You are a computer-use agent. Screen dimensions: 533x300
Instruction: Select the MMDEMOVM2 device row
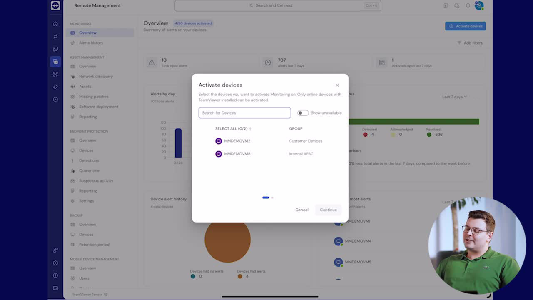click(270, 141)
